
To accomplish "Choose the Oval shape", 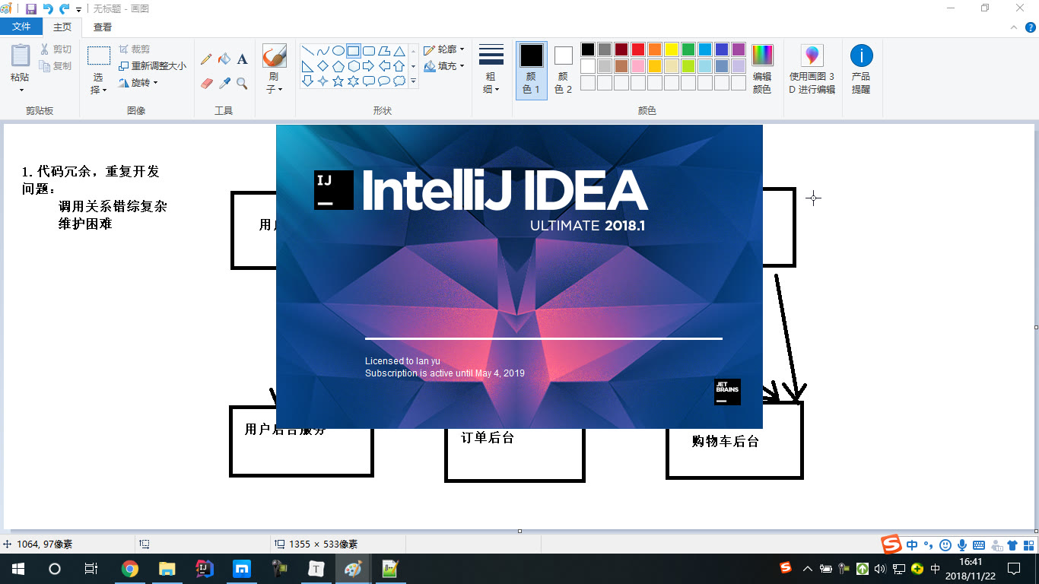I will tap(338, 51).
